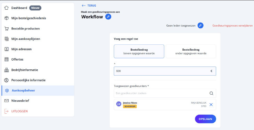Edit the Workflow name with pencil icon

pyautogui.click(x=108, y=17)
